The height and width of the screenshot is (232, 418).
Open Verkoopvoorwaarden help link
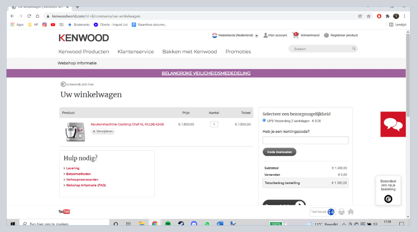coord(82,180)
